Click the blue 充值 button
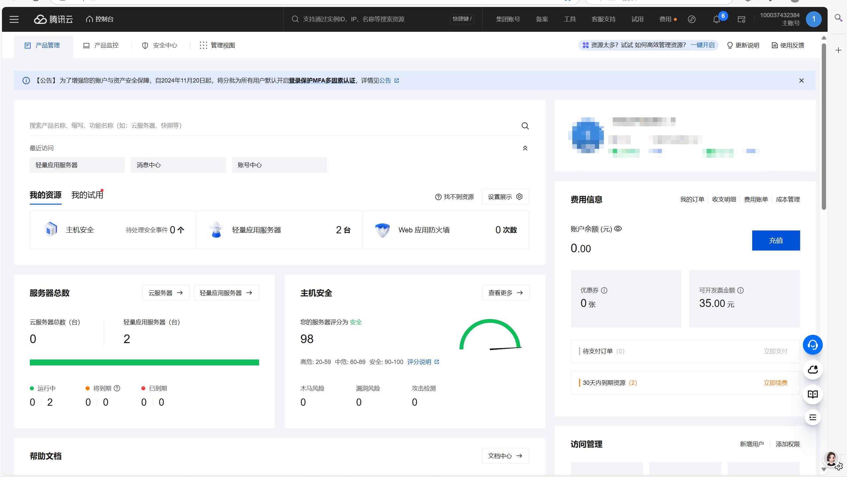The height and width of the screenshot is (477, 847). click(776, 240)
